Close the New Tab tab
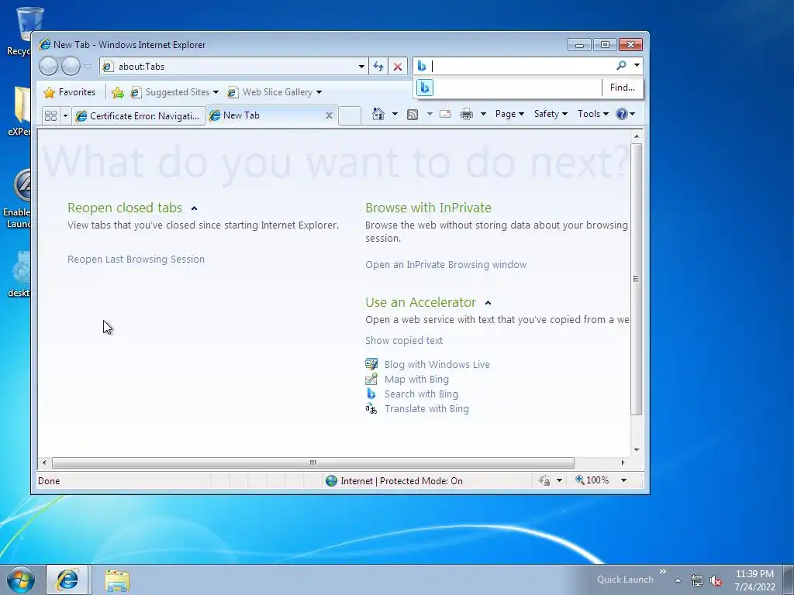 pyautogui.click(x=329, y=115)
